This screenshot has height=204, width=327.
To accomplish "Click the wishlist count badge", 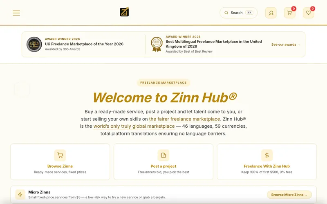I will [312, 9].
